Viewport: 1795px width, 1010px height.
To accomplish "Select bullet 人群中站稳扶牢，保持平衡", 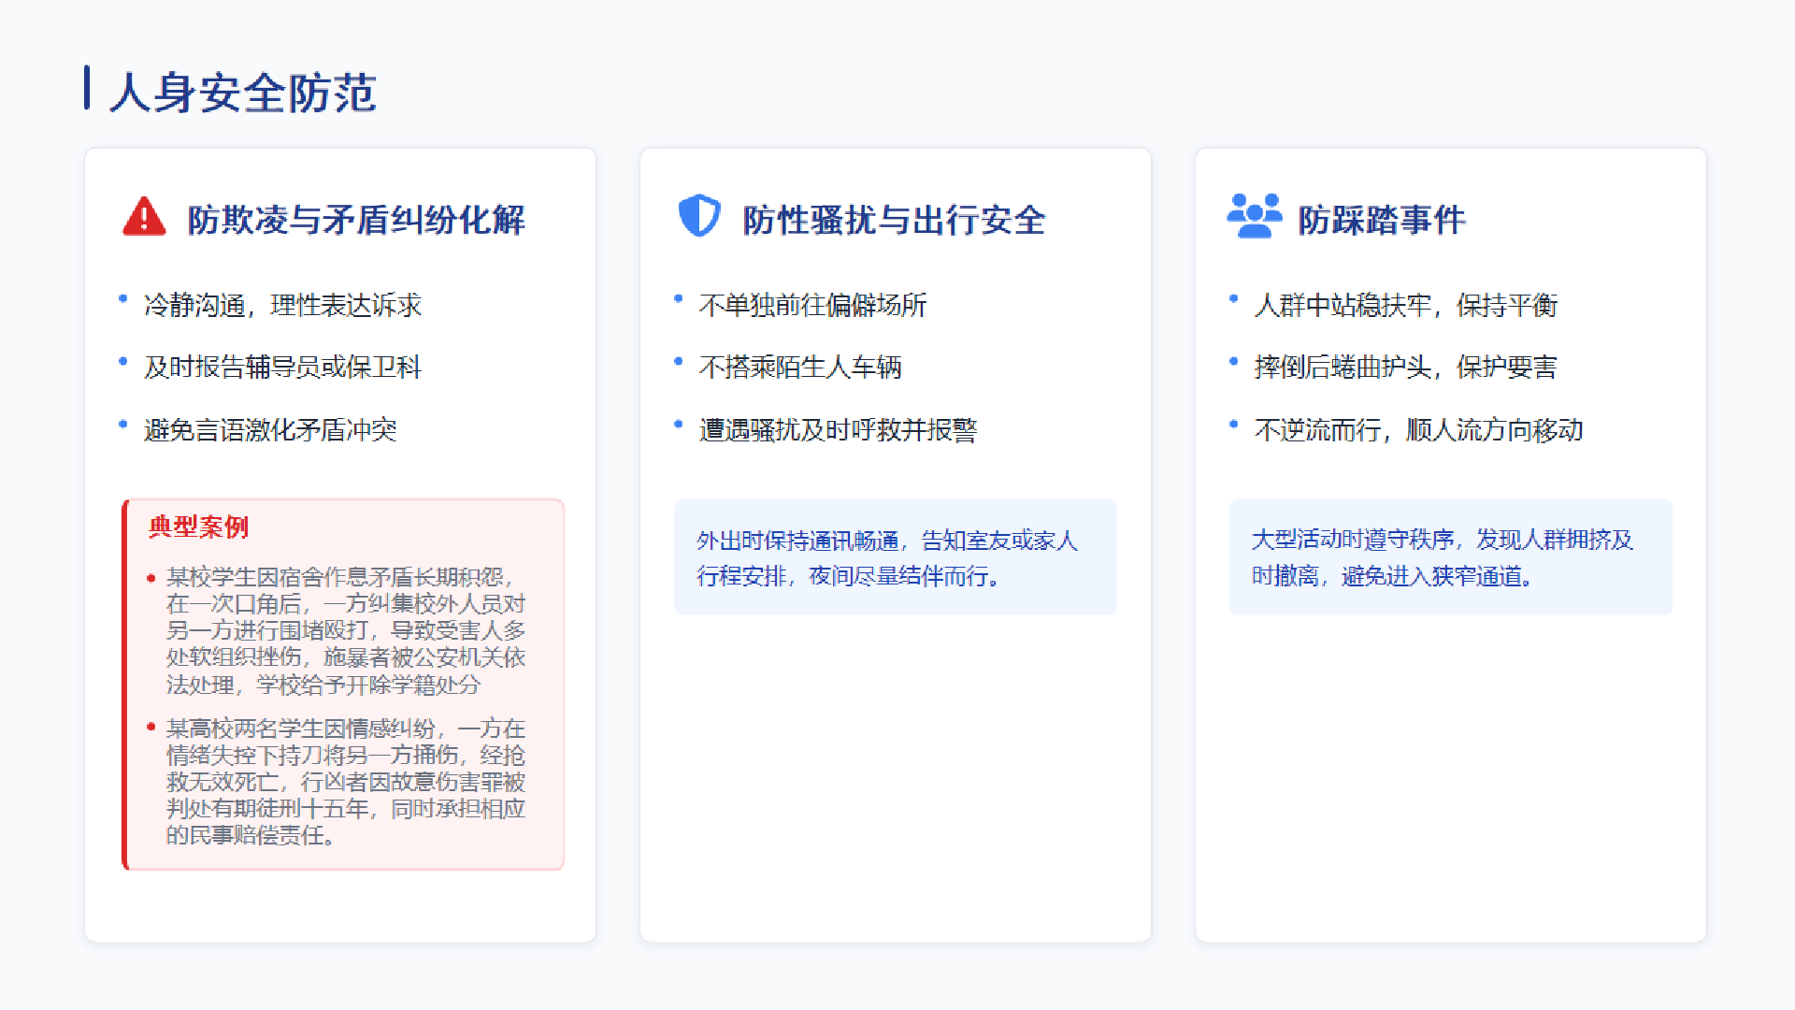I will tap(1405, 305).
